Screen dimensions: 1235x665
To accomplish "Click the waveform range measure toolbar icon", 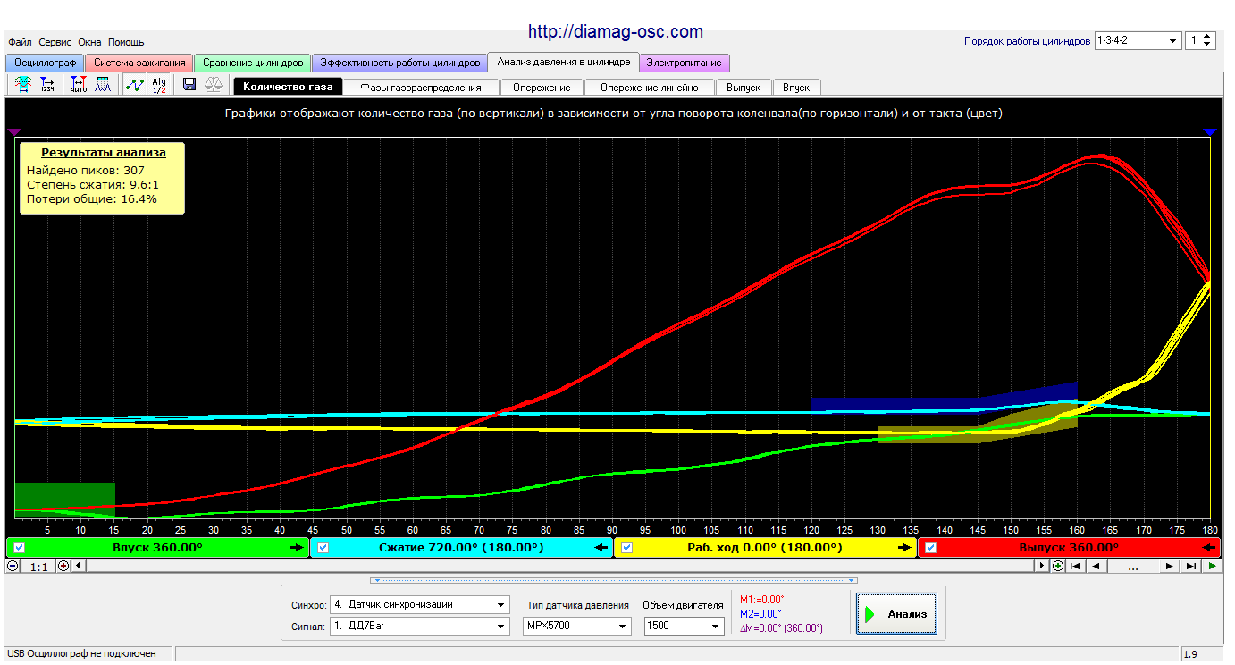I will (x=23, y=85).
